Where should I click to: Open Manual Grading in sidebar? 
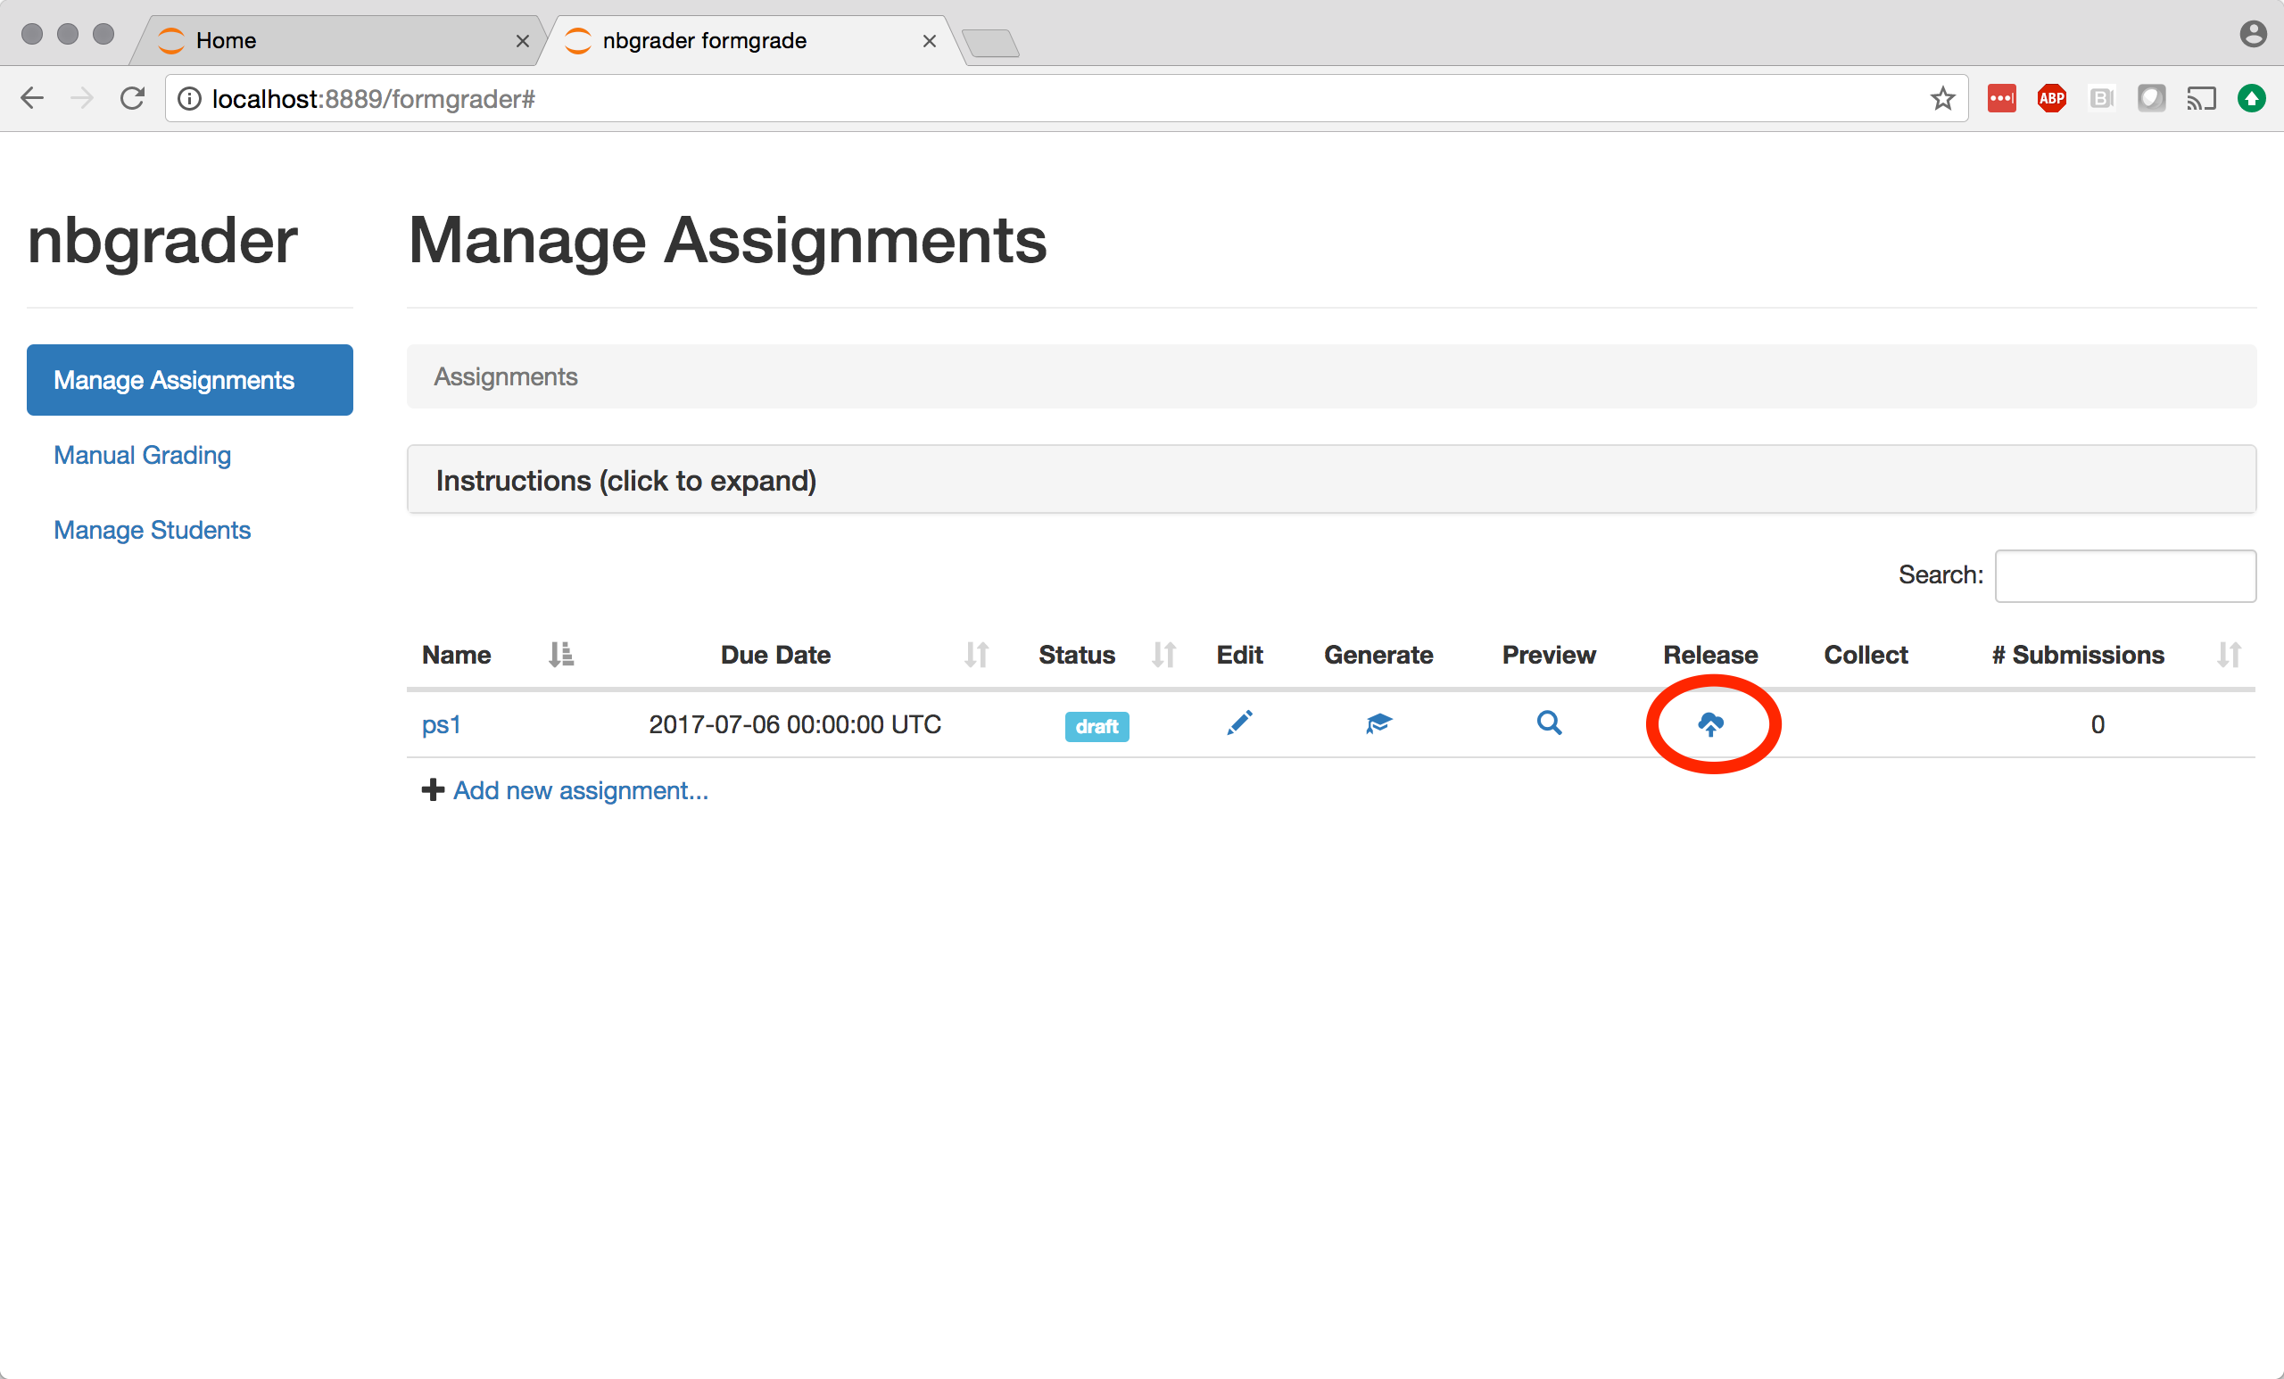coord(142,455)
